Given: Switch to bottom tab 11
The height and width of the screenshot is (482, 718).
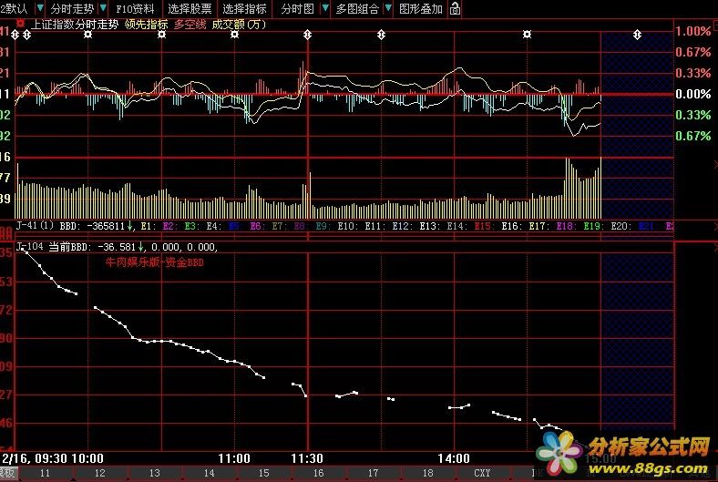Looking at the screenshot, I should click(x=45, y=473).
